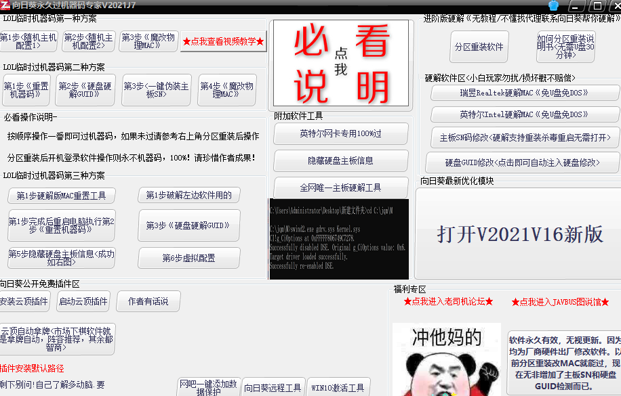Click 分区重装后开机登录软件 instruction line
Screen dimensions: 621x396
(x=132, y=158)
